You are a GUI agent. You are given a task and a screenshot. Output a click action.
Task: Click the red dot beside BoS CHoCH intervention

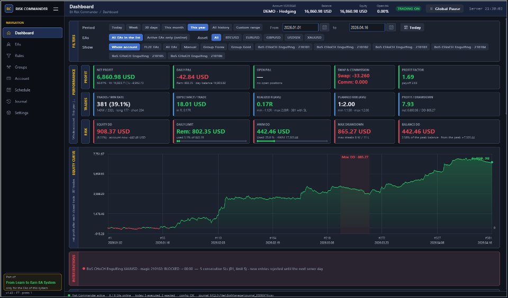coord(84,268)
